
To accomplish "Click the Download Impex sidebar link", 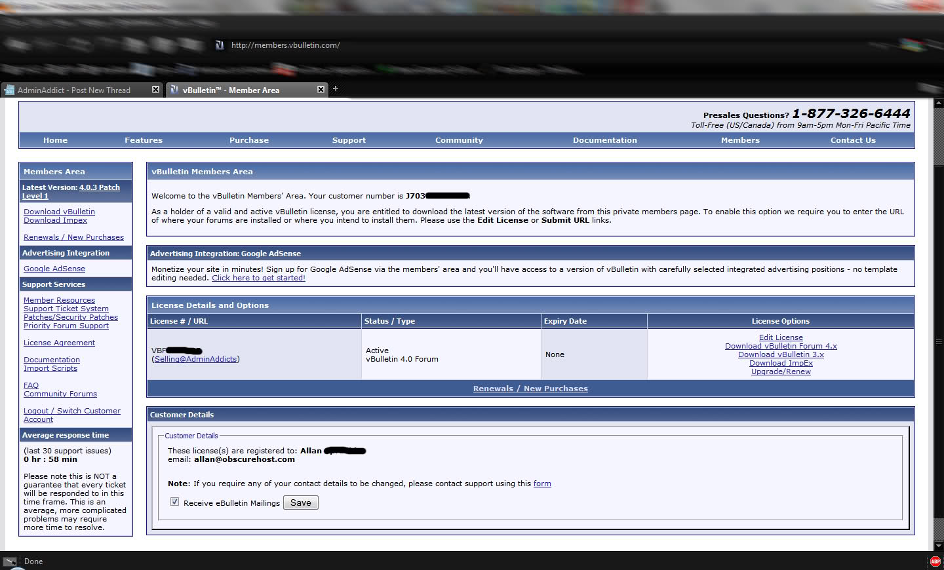I will click(x=55, y=220).
